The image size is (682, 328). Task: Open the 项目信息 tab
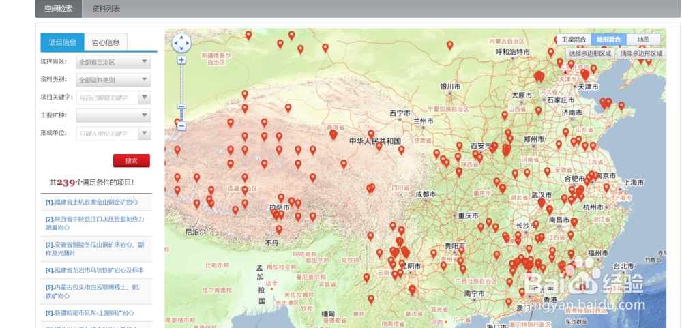click(x=63, y=42)
